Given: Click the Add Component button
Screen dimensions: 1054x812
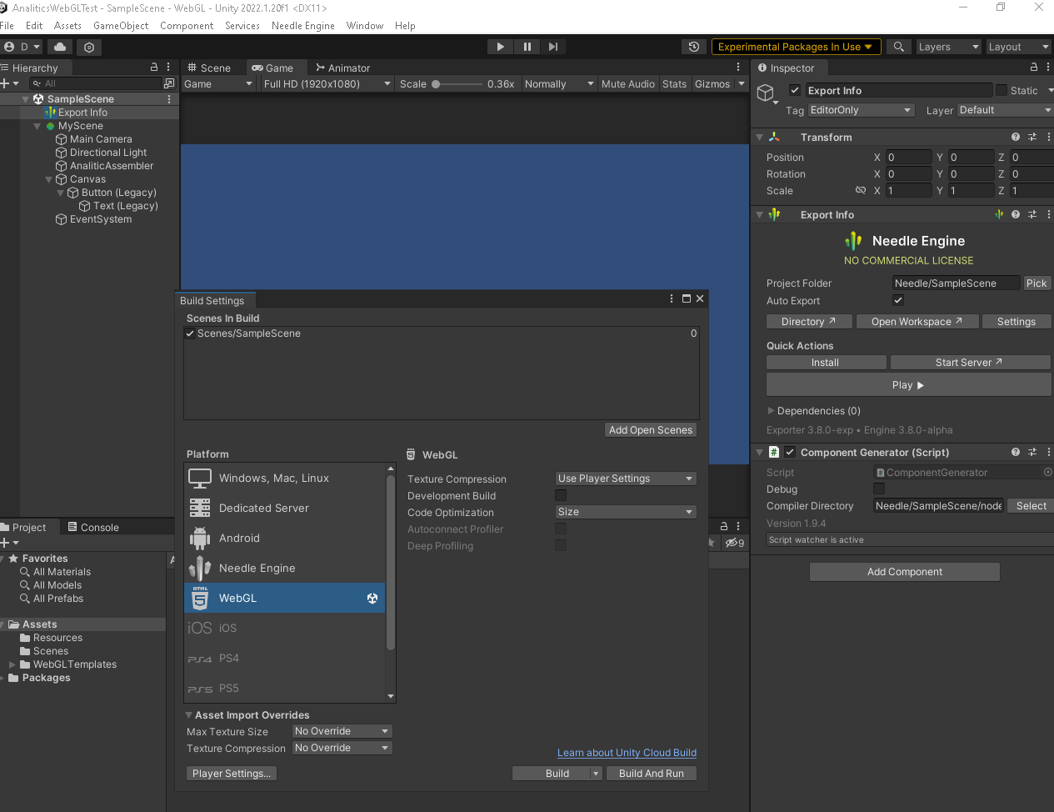Looking at the screenshot, I should [x=905, y=572].
